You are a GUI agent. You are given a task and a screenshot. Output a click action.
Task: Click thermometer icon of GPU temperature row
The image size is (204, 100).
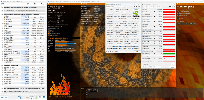(3, 16)
